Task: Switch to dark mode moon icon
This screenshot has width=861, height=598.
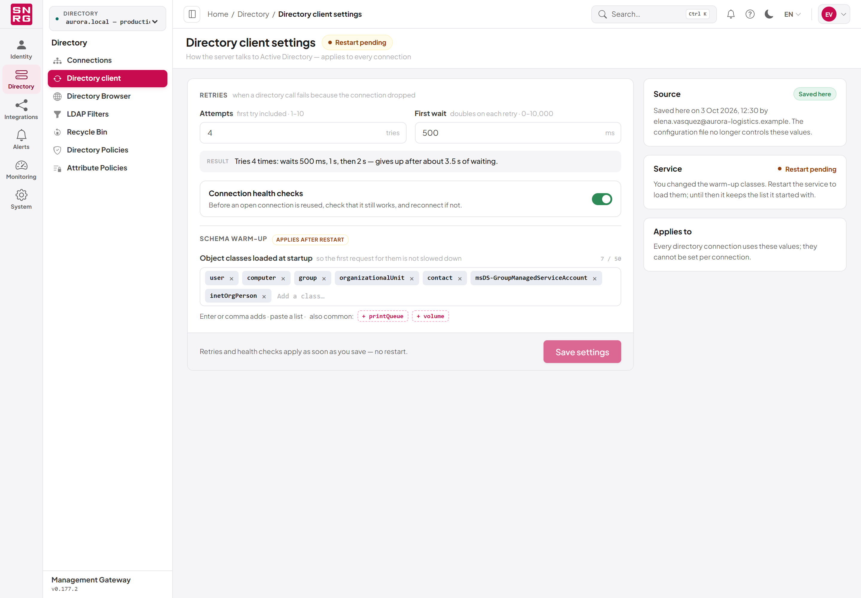Action: pos(769,14)
